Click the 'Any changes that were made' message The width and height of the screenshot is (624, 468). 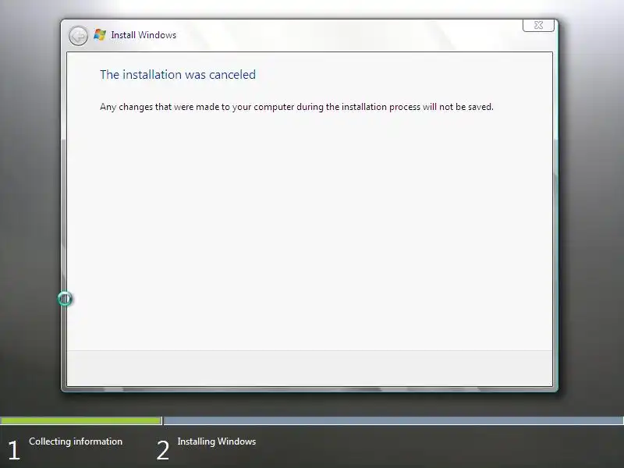(296, 107)
